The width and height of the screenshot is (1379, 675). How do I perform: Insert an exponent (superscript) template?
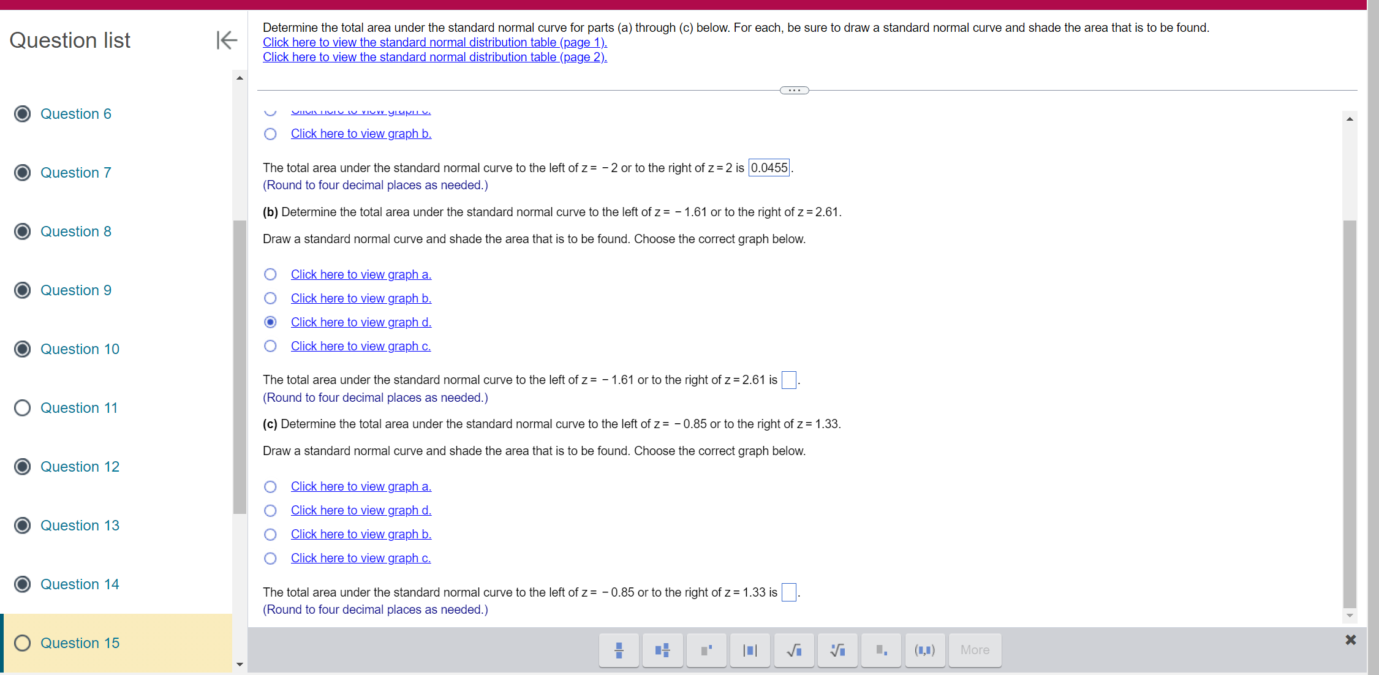pos(706,650)
